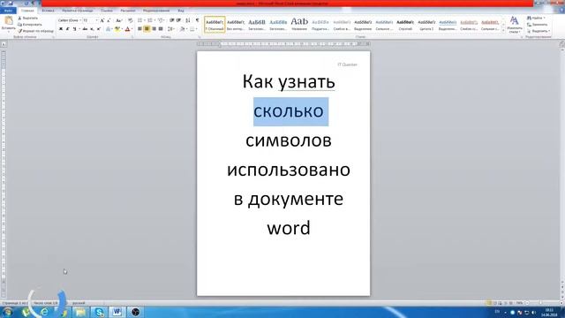Switch to Page Layout (Разметка страницы) tab

point(78,11)
